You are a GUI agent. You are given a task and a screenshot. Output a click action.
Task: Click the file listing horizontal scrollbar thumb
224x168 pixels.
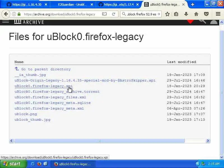[x=99, y=141]
